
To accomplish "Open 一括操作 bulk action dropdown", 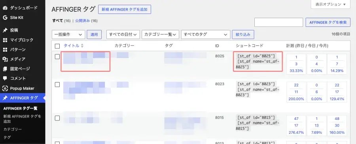I will point(68,34).
